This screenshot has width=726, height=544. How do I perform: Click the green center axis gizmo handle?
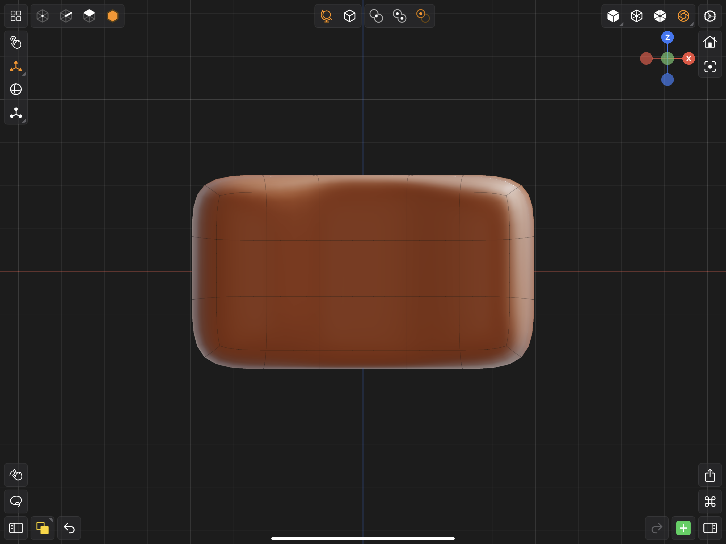667,58
